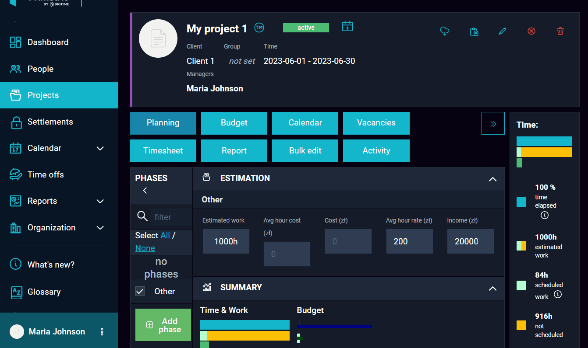Click the red circled X icon
Image resolution: width=588 pixels, height=348 pixels.
tap(531, 31)
